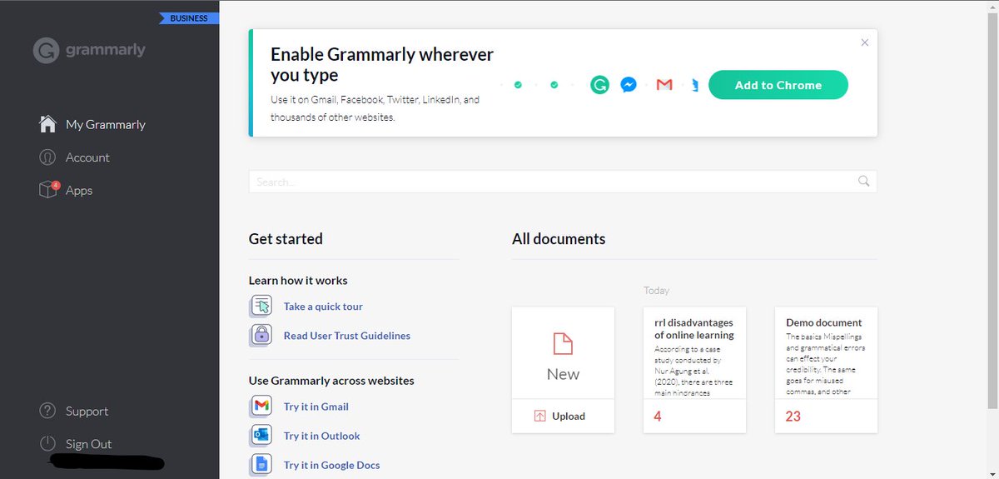
Task: Open the Demo document card
Action: 826,370
